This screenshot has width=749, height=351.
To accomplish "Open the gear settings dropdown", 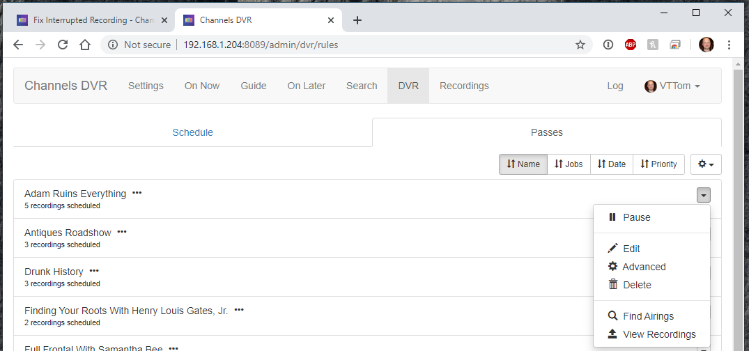I will pyautogui.click(x=706, y=164).
